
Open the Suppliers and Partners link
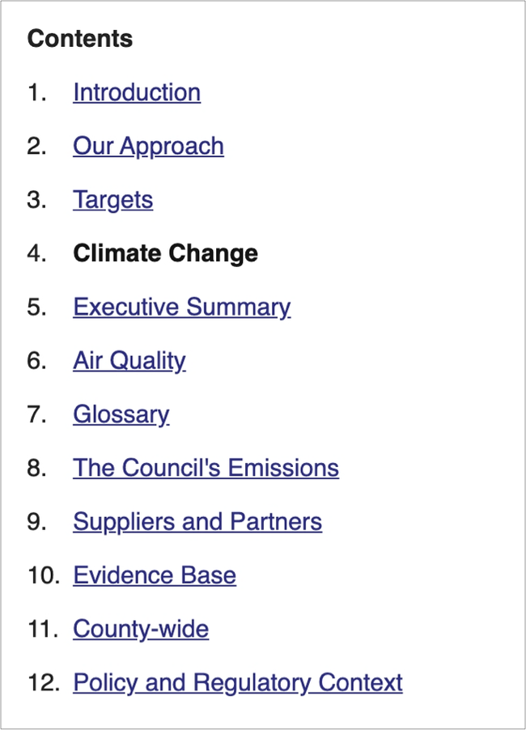[x=197, y=522]
